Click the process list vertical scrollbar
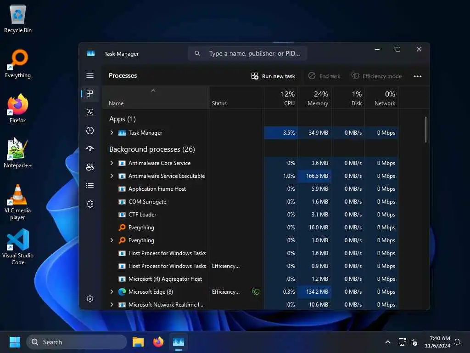Viewport: 470px width, 353px height. (425, 130)
